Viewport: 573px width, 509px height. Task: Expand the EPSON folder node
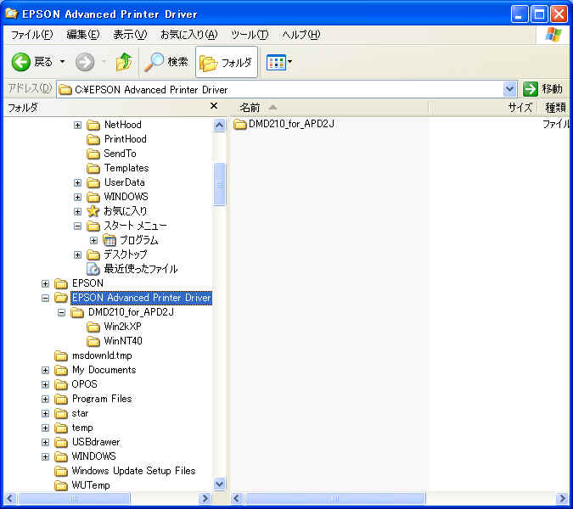pos(45,283)
